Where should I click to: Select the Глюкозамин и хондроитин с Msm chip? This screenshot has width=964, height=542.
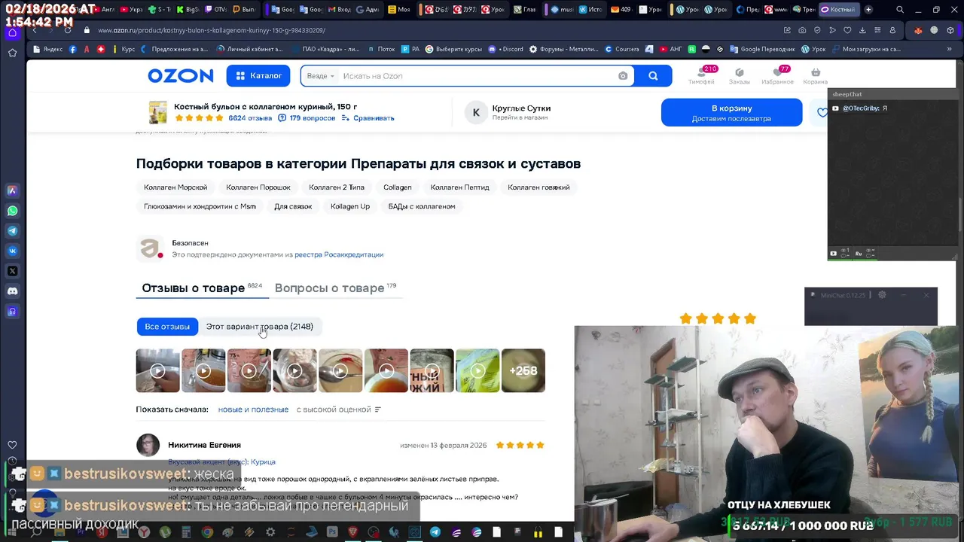point(200,206)
